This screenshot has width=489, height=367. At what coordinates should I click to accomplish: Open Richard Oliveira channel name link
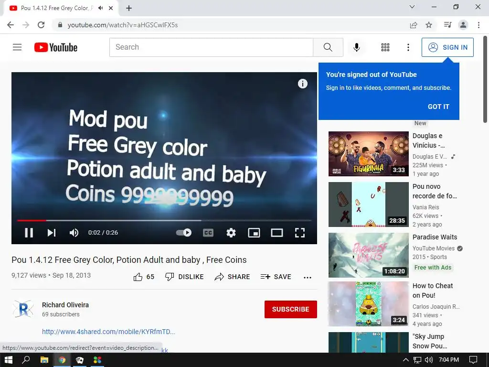(65, 305)
